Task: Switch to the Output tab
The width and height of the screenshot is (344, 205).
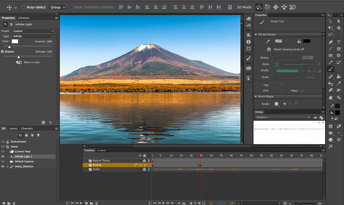Action: (x=101, y=151)
